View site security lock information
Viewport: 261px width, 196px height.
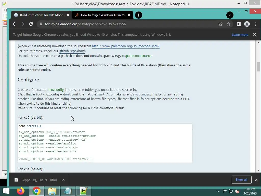pos(41,24)
